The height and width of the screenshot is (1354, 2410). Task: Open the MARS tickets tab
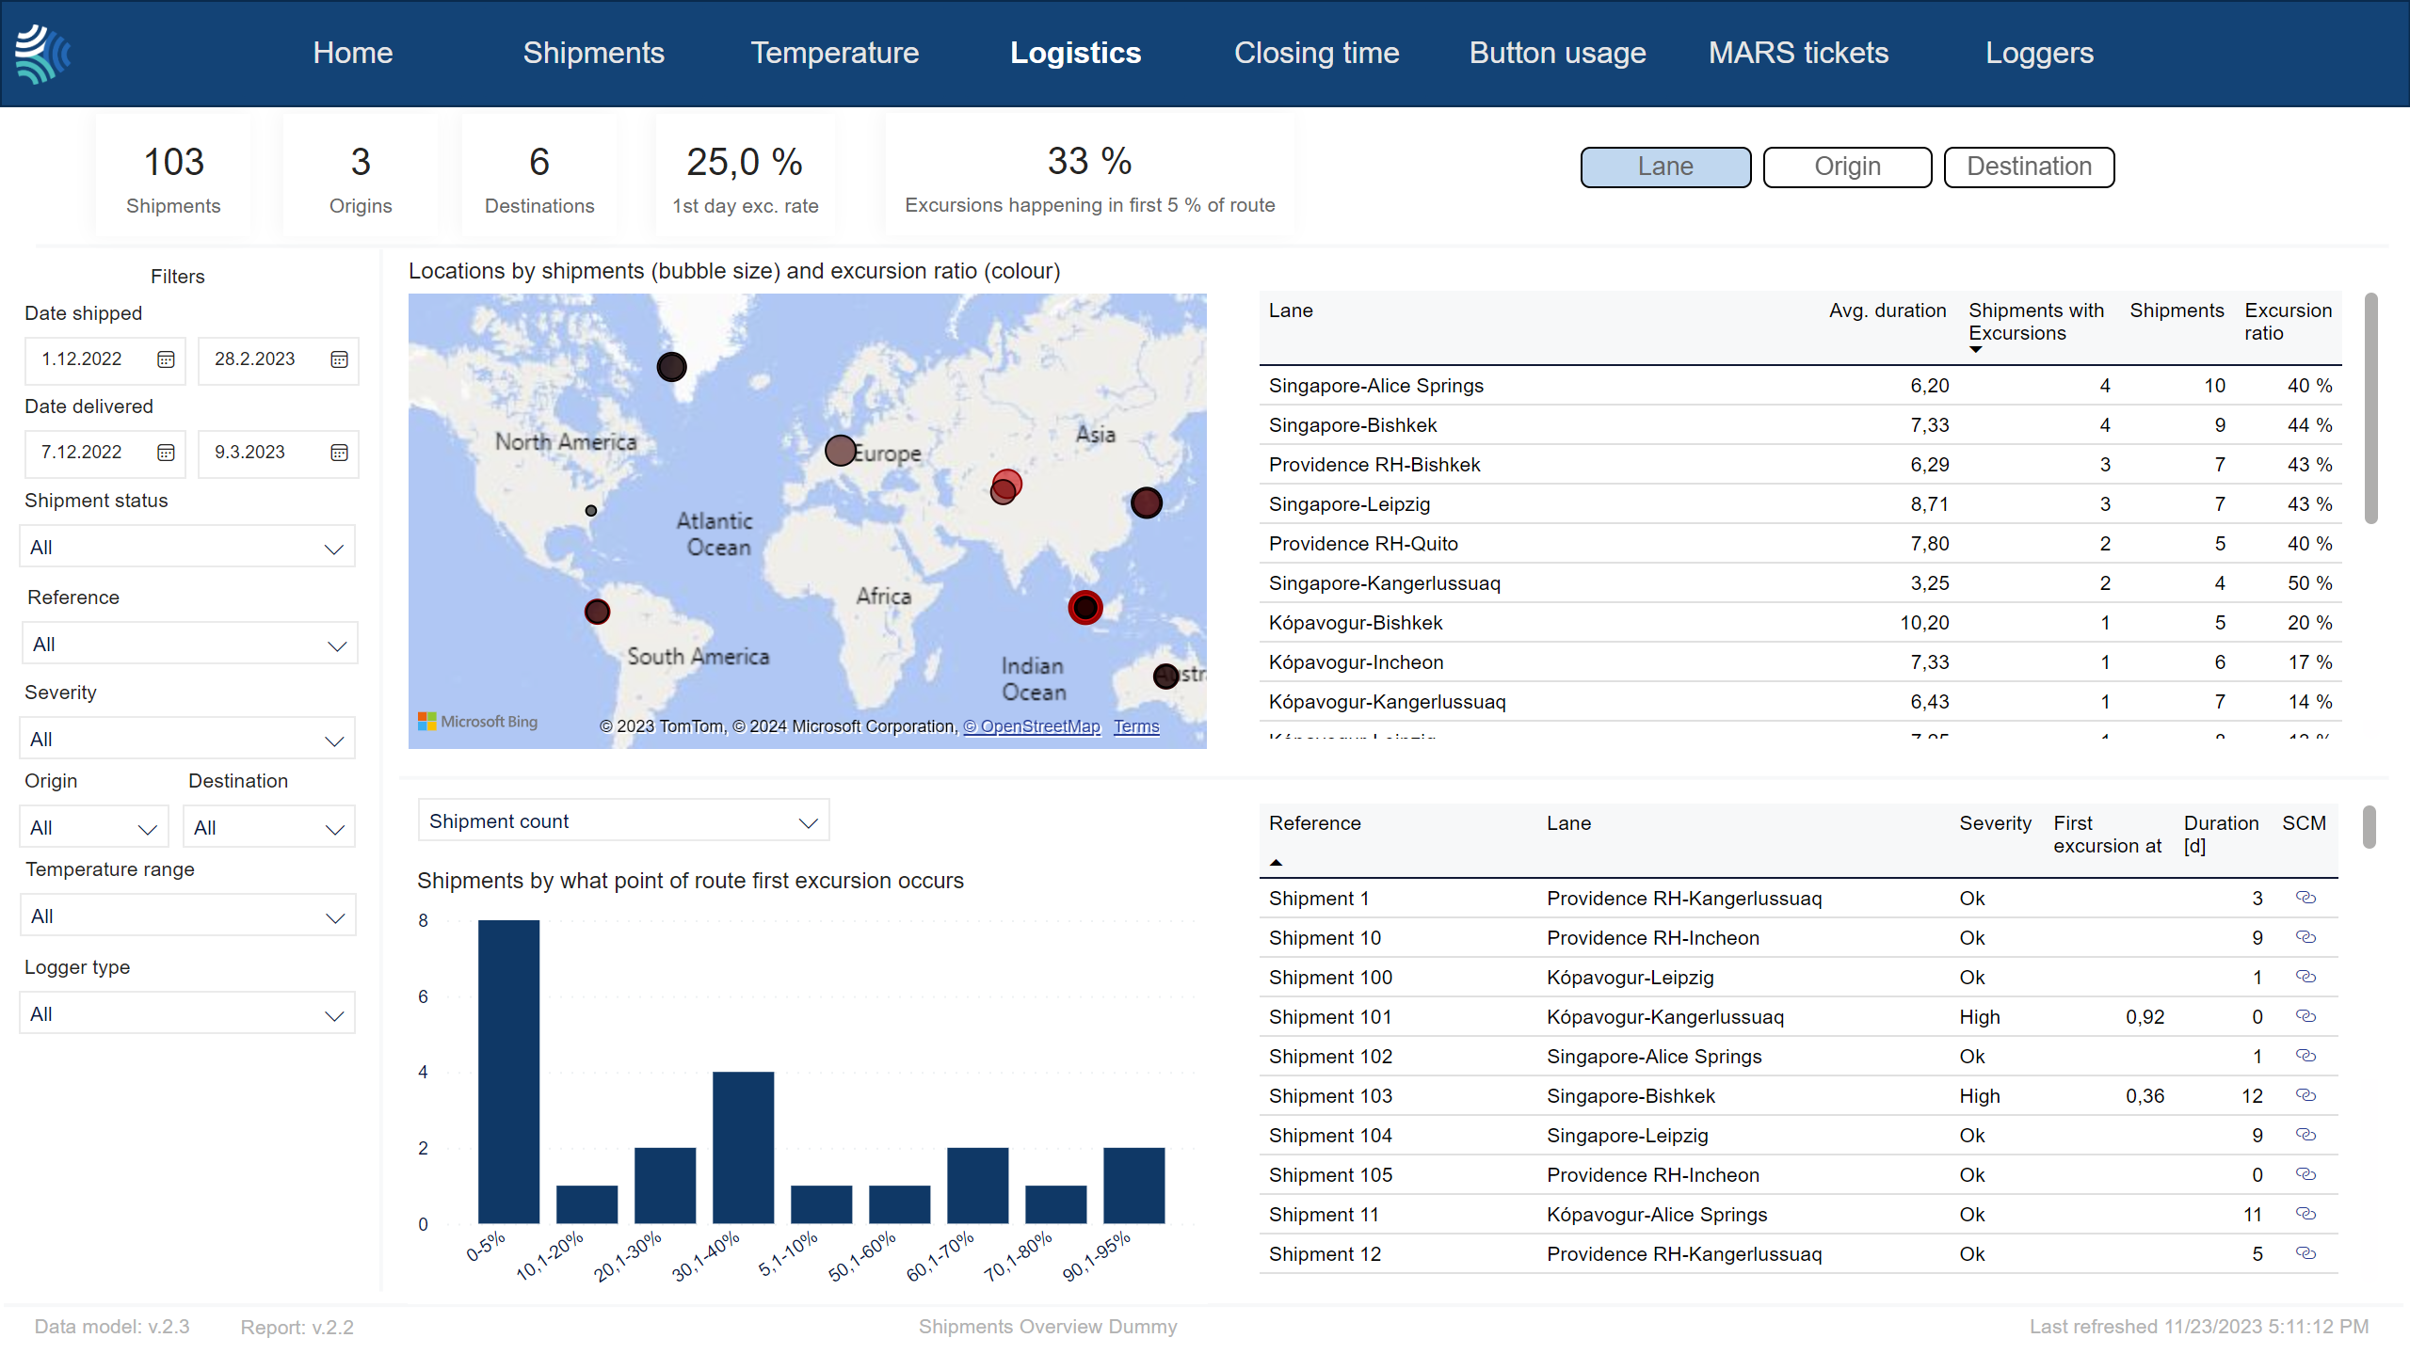(x=1799, y=53)
